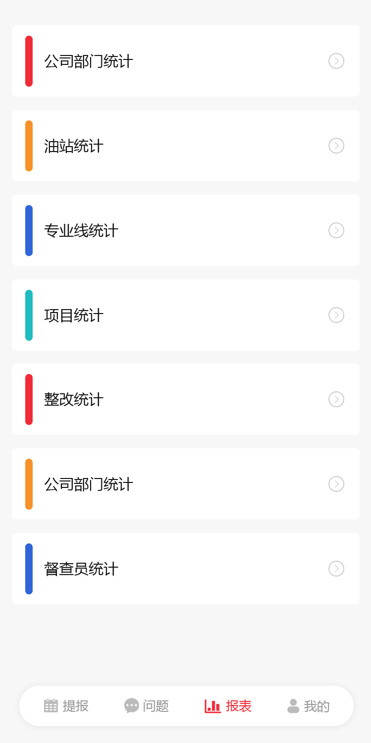Open the 项目统计 text label
Image resolution: width=371 pixels, height=743 pixels.
coord(74,316)
